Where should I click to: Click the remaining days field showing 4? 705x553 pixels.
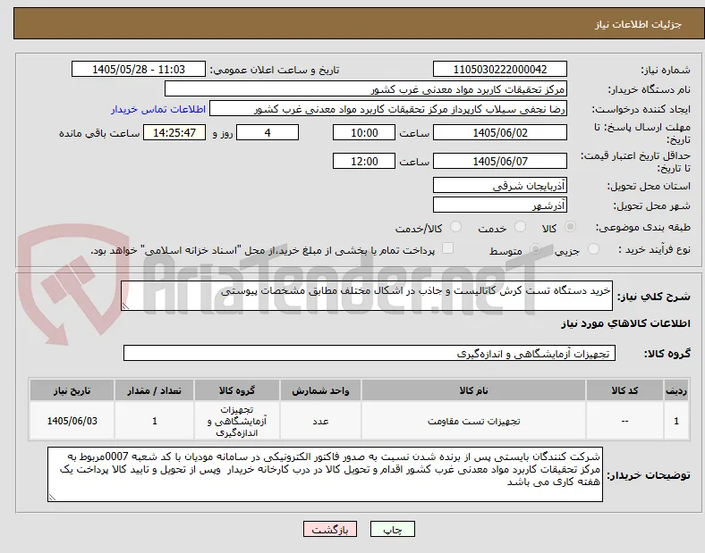click(268, 132)
